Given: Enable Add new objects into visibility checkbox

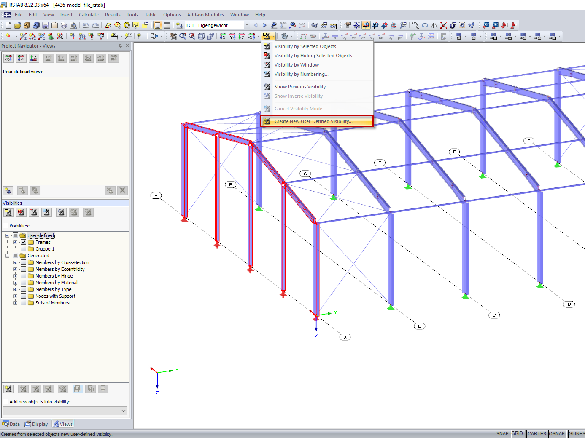Looking at the screenshot, I should pyautogui.click(x=6, y=402).
